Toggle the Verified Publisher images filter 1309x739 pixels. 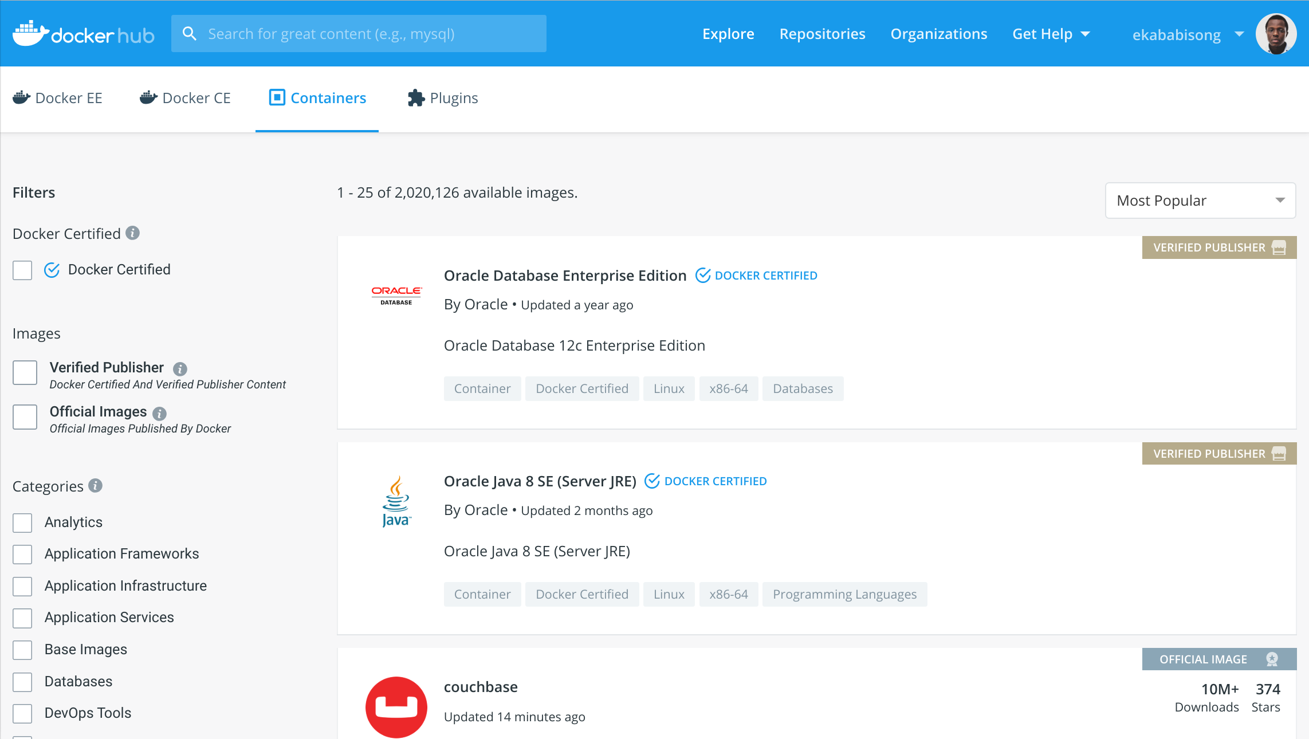click(24, 371)
